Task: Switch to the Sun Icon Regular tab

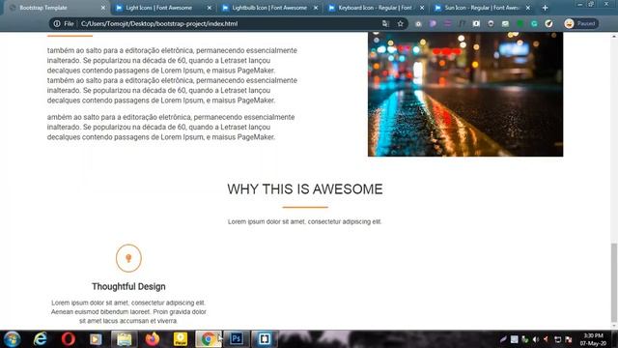Action: click(482, 8)
